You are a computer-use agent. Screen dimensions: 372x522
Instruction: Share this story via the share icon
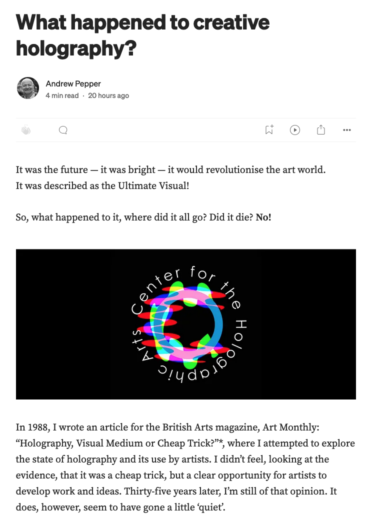pos(321,130)
